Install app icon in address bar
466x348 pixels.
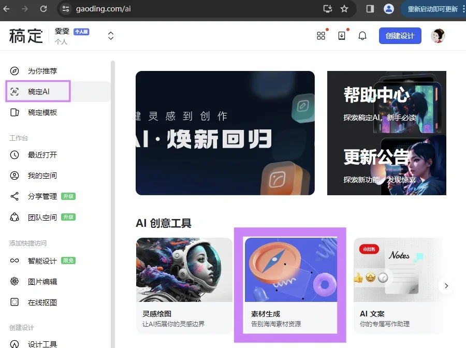click(328, 9)
